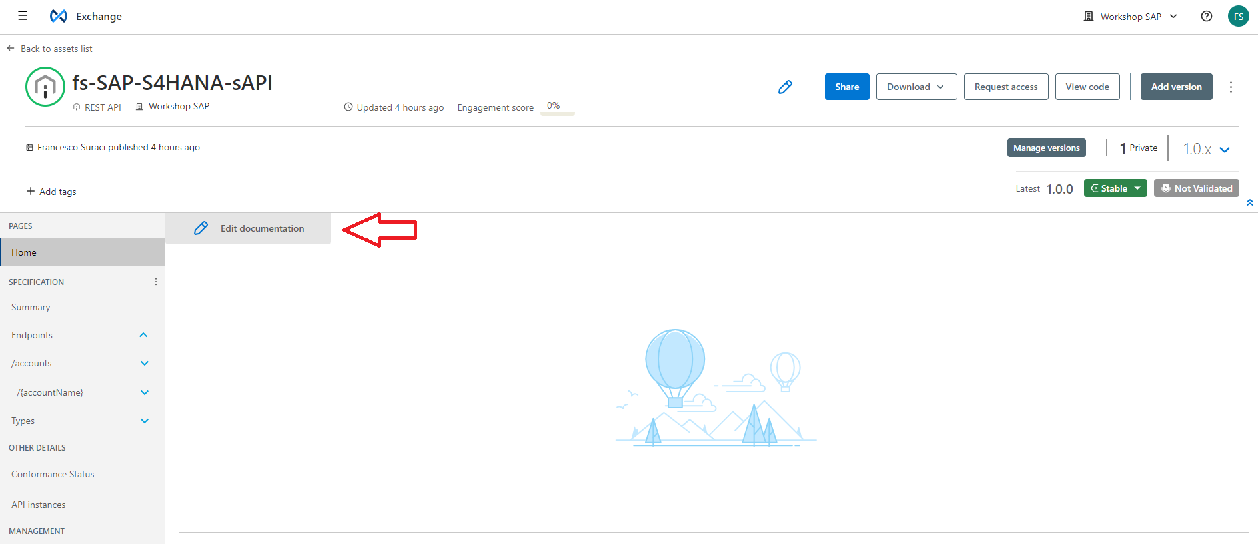Click the Not Validated badge
1258x544 pixels.
click(1197, 188)
